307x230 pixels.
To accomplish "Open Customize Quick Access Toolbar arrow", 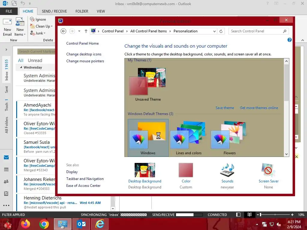I will point(30,4).
